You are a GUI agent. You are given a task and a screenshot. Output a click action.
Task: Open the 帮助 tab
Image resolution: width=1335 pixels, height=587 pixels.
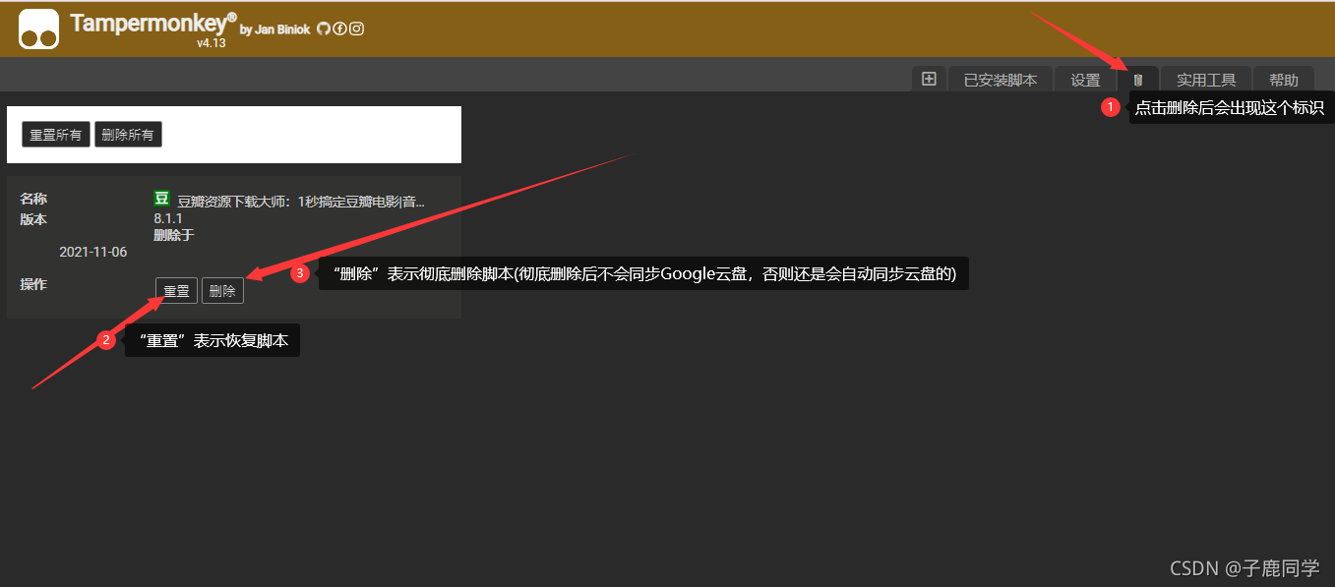click(x=1284, y=80)
